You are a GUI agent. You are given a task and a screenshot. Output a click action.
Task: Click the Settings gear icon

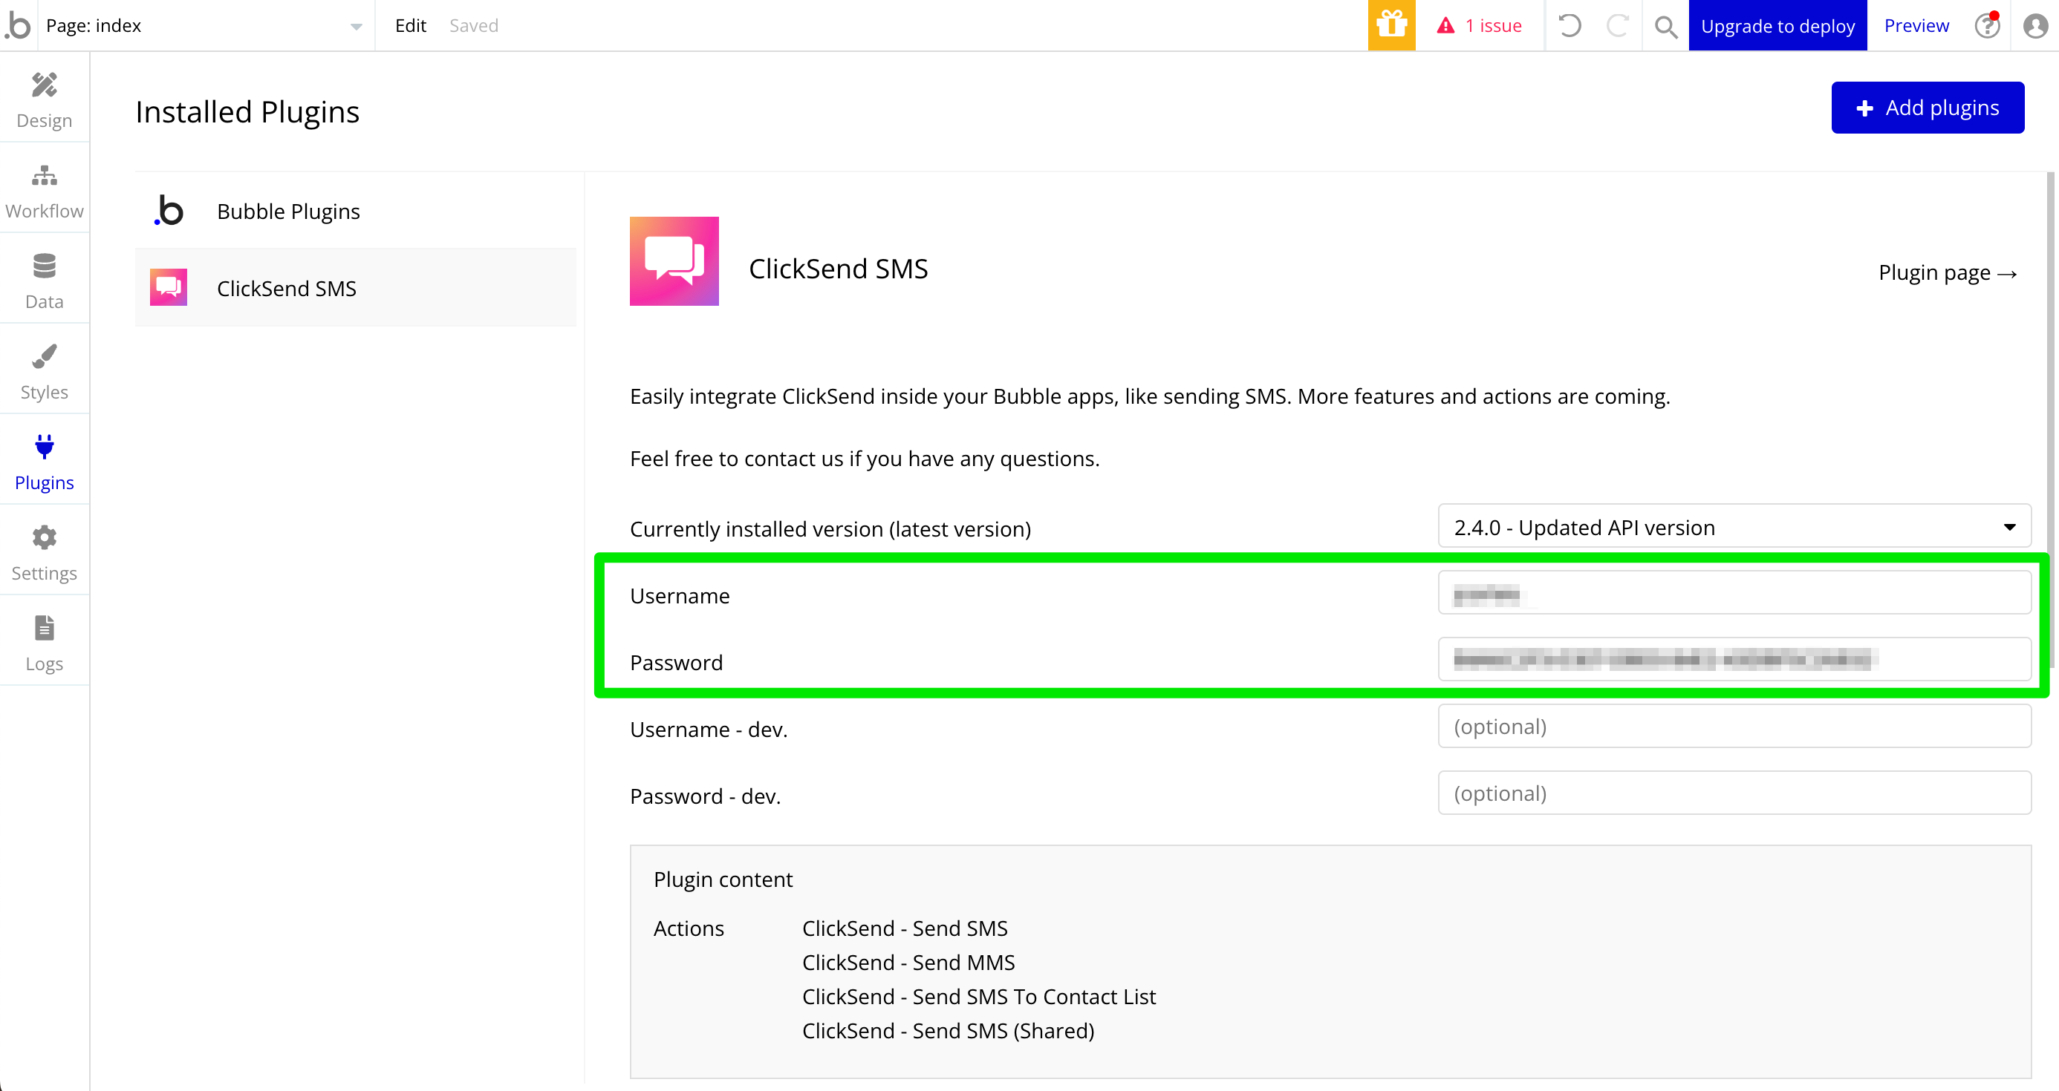(45, 537)
